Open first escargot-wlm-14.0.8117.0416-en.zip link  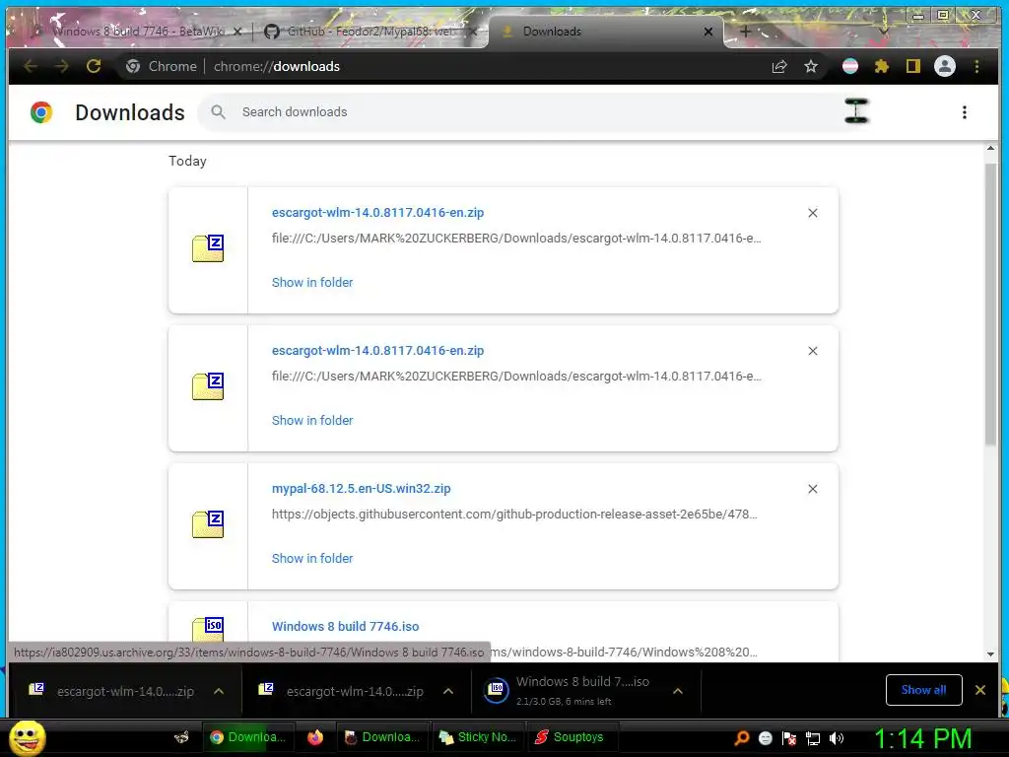tap(377, 213)
